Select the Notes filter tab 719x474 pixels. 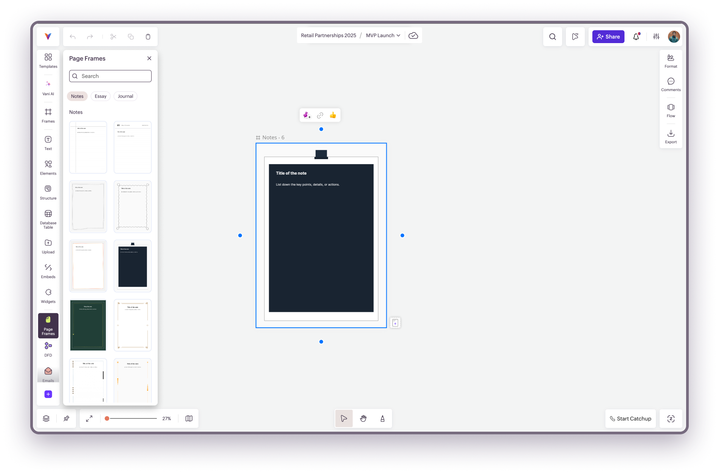pyautogui.click(x=77, y=96)
